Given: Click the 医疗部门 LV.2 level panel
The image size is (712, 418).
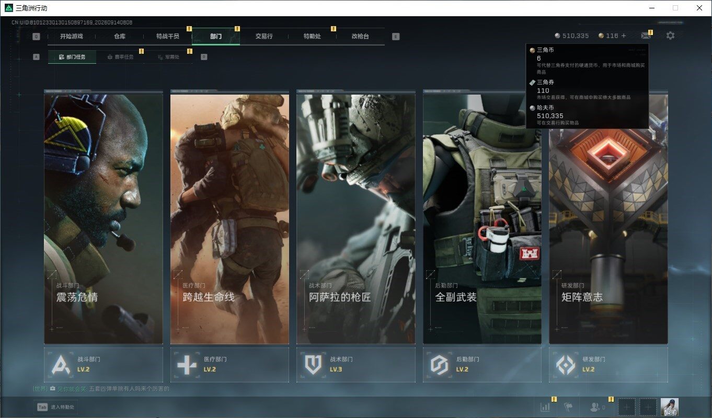Looking at the screenshot, I should (x=229, y=365).
